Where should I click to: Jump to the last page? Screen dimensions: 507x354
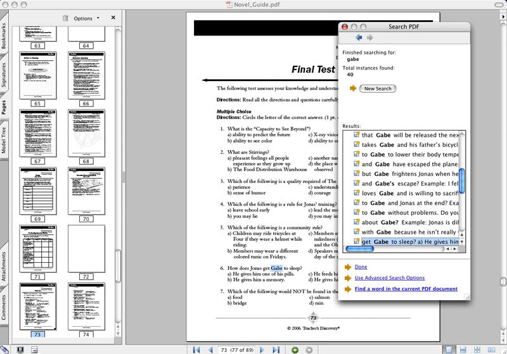(276, 350)
